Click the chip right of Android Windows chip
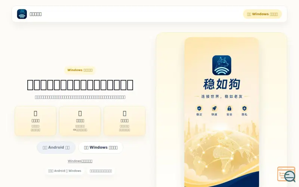The image size is (299, 187). [101, 171]
